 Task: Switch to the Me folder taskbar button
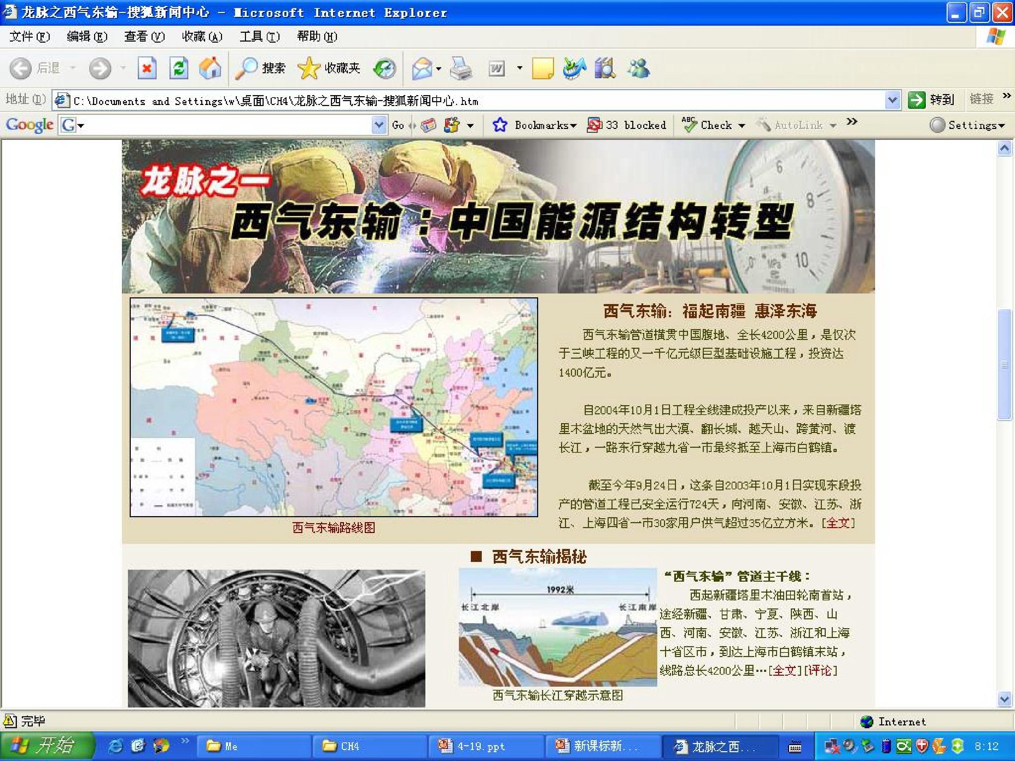pyautogui.click(x=253, y=746)
